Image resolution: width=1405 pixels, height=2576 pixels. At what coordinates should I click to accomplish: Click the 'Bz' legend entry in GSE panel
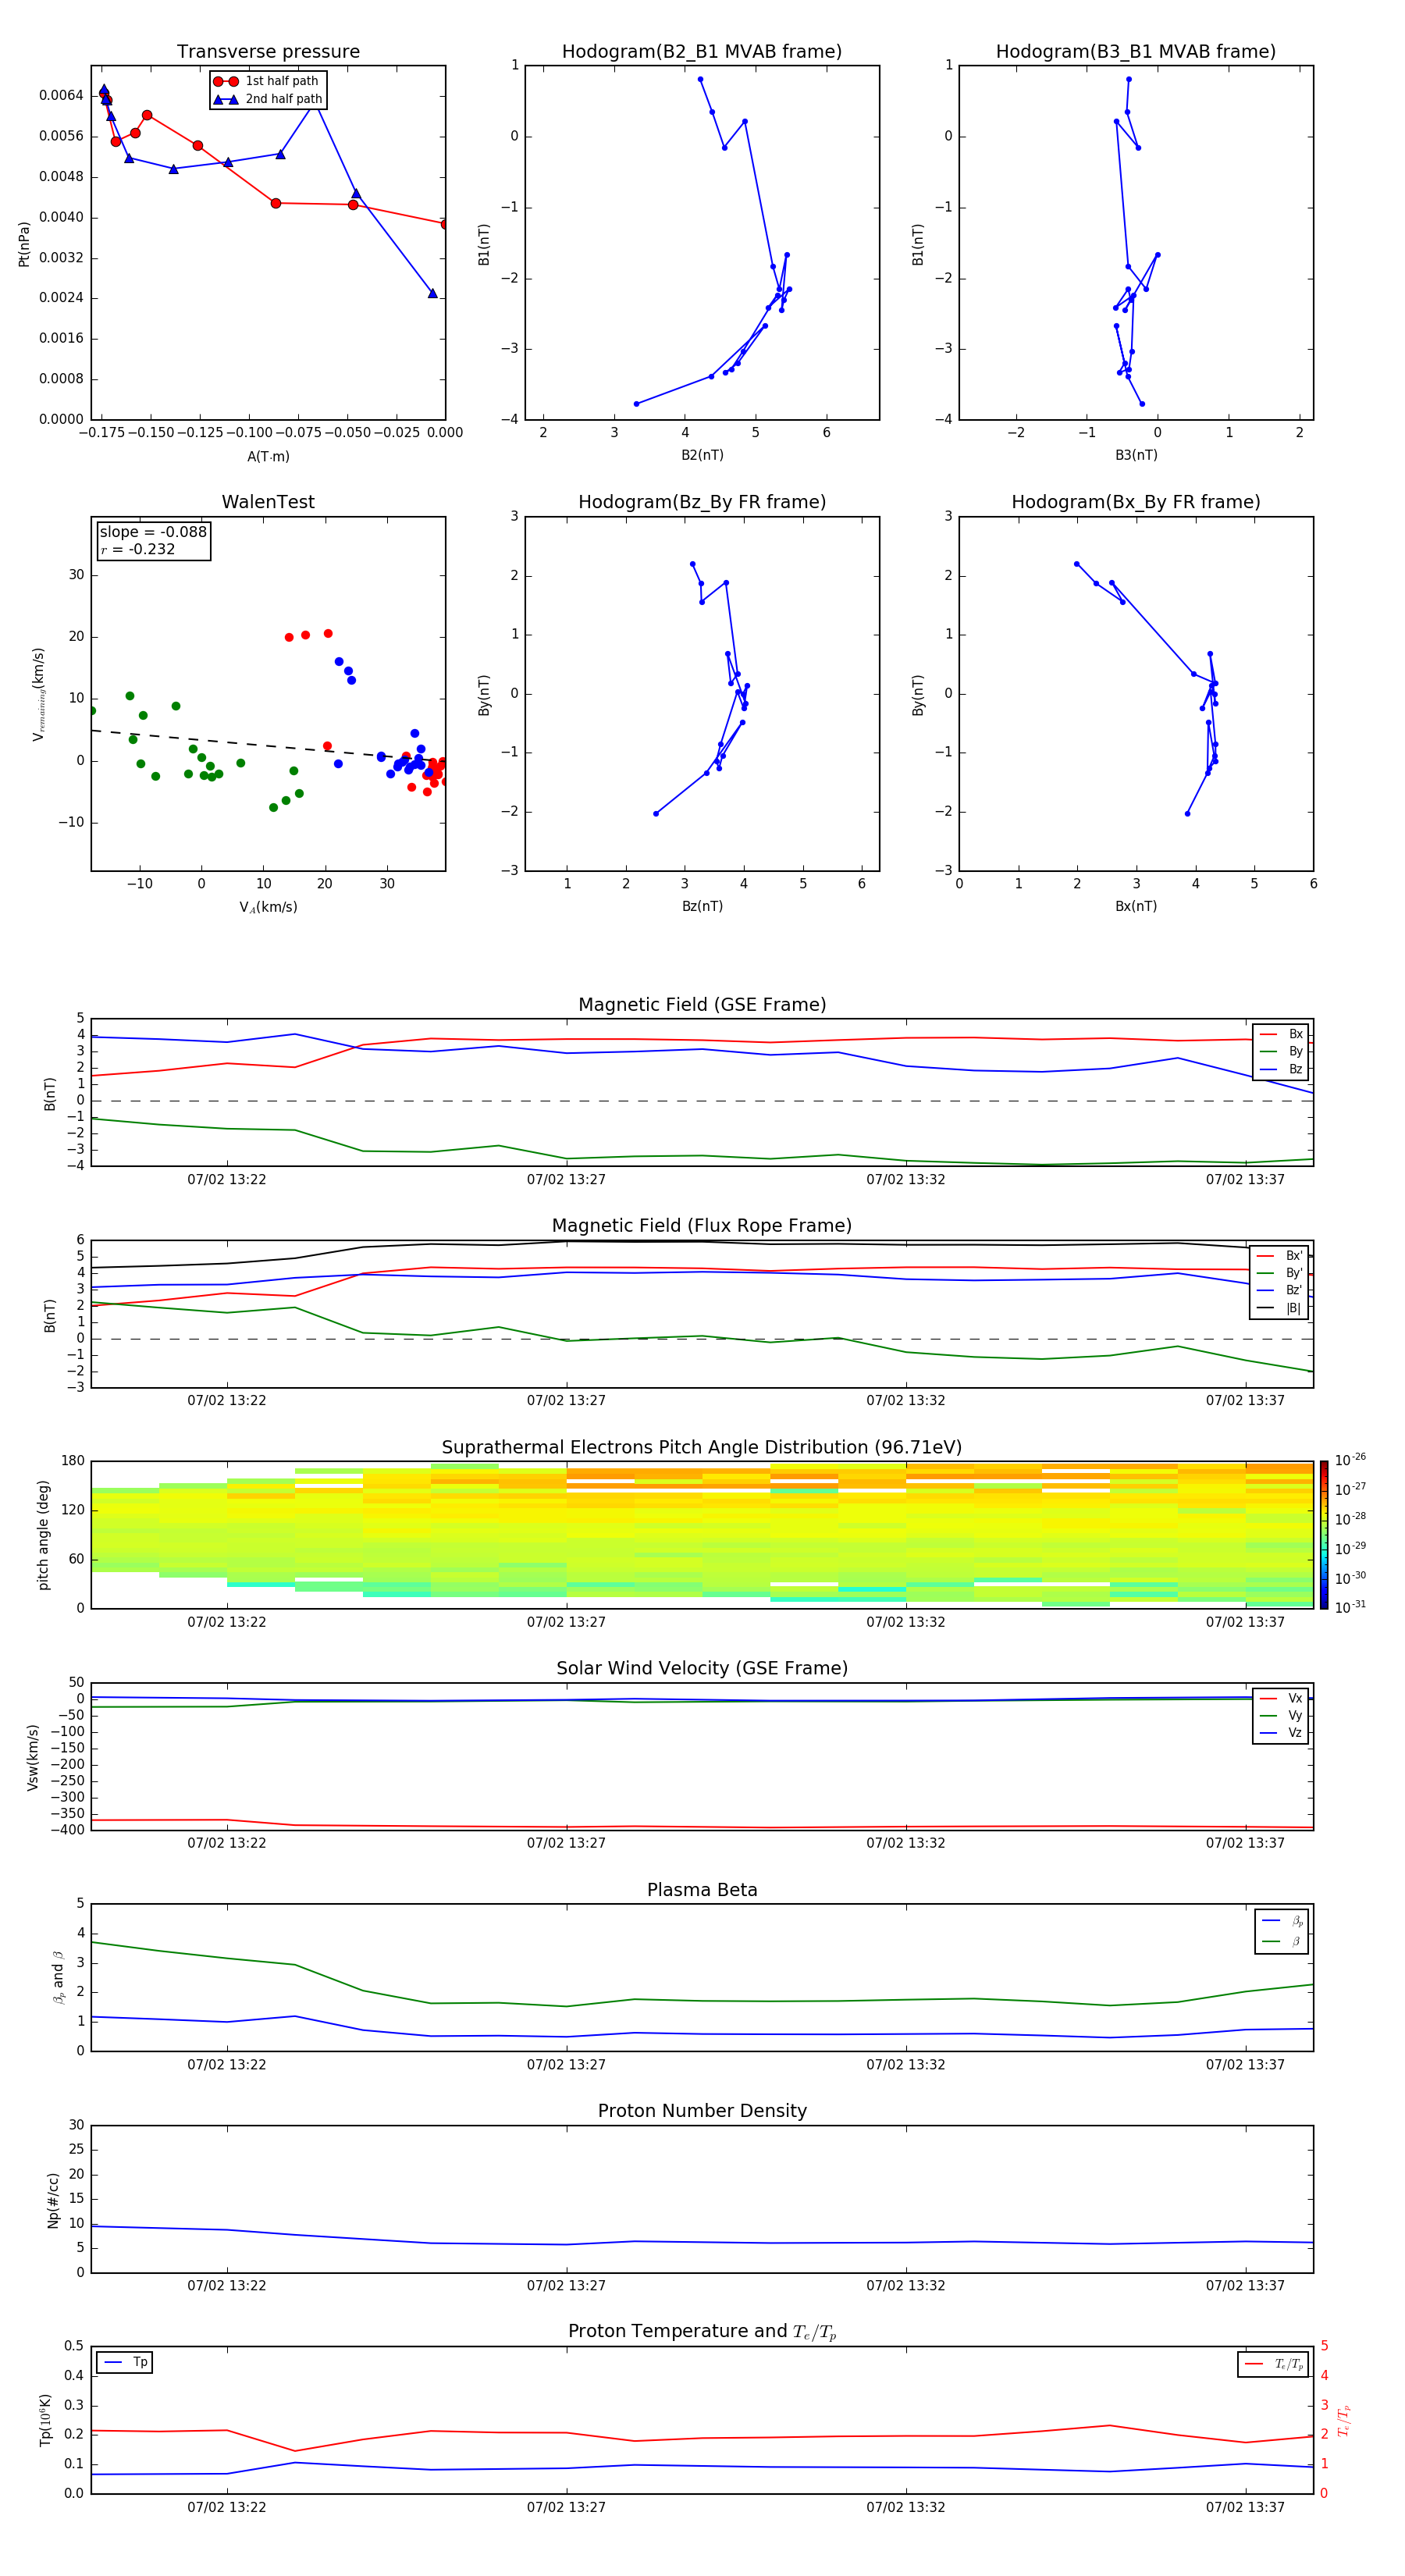pos(1281,1069)
